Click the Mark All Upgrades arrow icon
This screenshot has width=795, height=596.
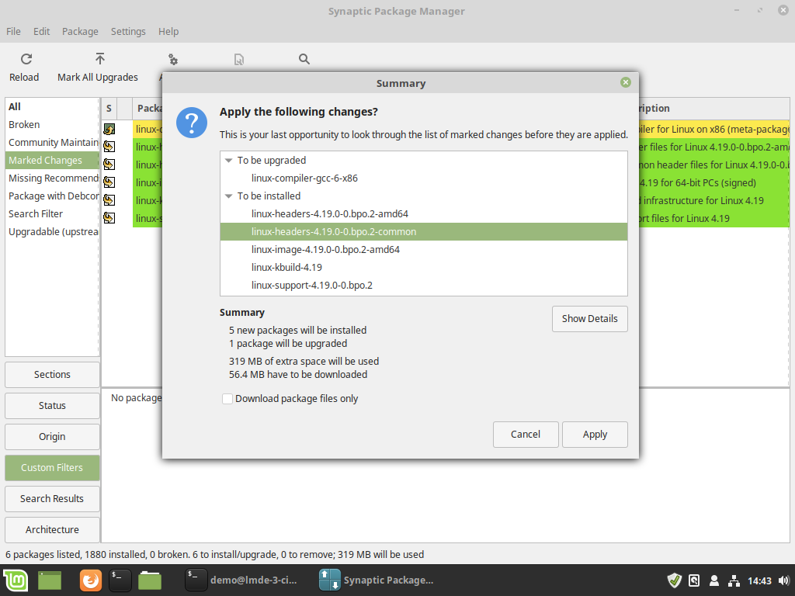(100, 59)
